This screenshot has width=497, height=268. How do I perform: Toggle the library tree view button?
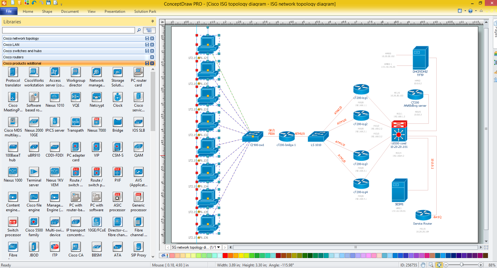(149, 30)
